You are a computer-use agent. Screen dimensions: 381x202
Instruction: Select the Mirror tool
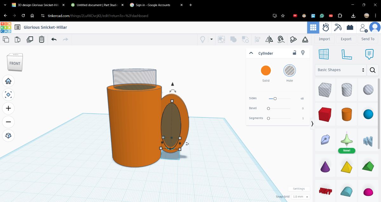click(269, 39)
